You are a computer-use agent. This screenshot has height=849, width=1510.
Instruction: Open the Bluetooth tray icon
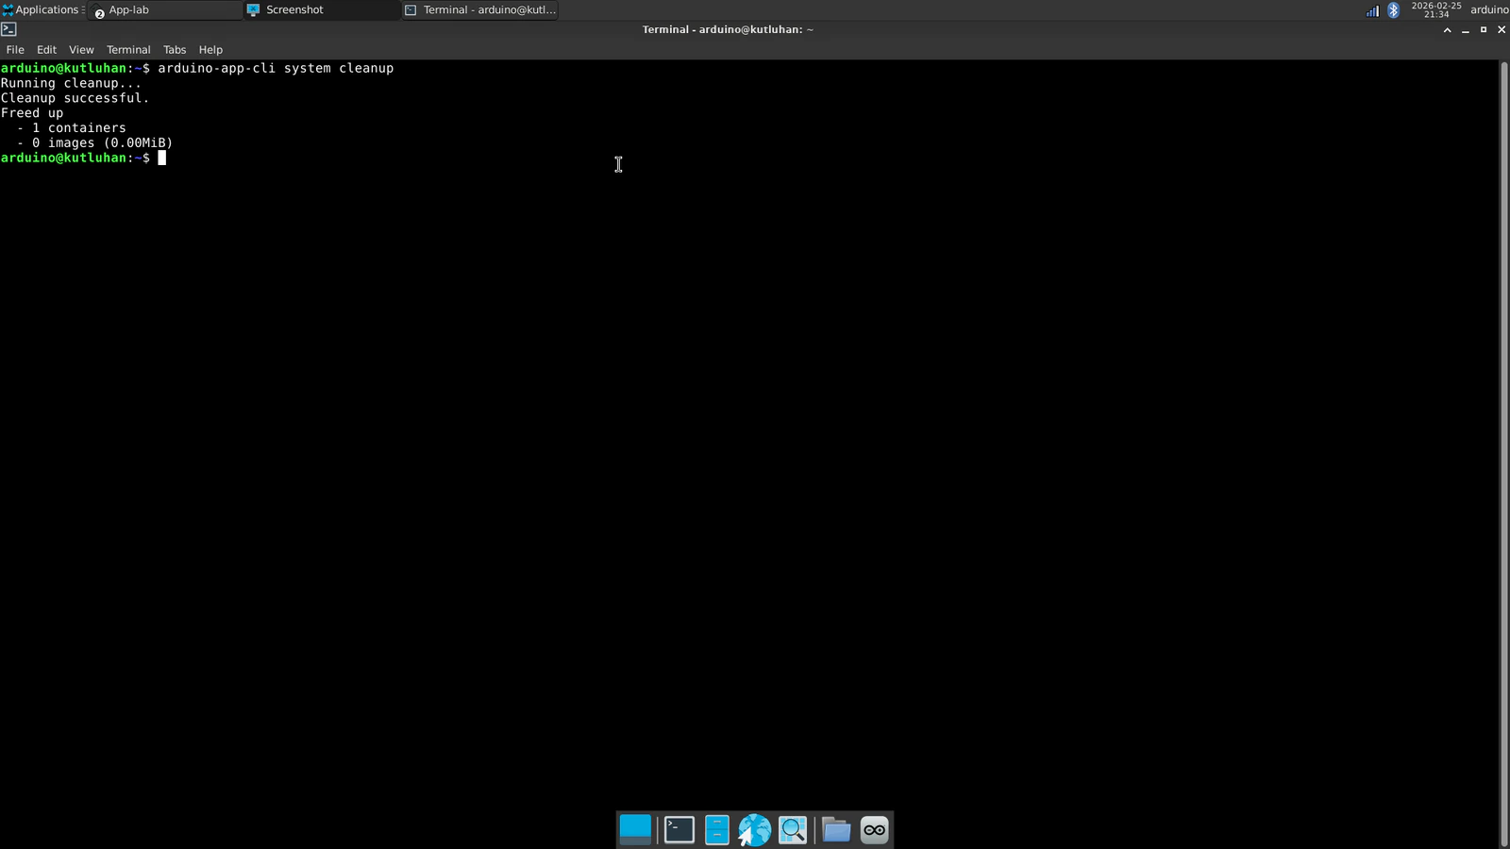pos(1393,10)
